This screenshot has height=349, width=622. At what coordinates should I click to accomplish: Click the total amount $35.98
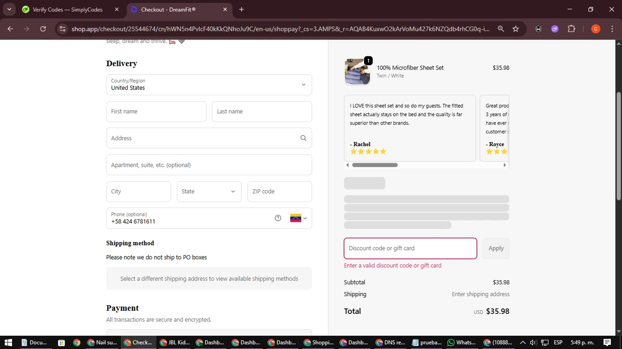[x=498, y=311]
